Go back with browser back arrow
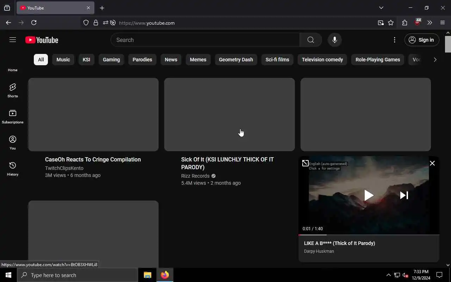451x282 pixels. coord(8,23)
